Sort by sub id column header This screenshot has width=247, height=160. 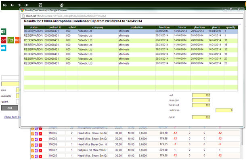pyautogui.click(x=72, y=27)
